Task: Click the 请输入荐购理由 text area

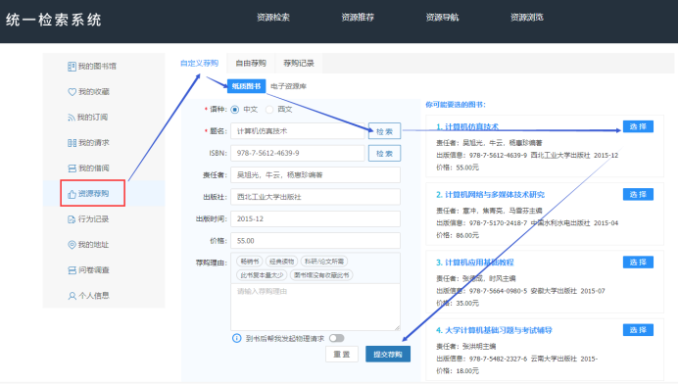Action: (x=315, y=307)
